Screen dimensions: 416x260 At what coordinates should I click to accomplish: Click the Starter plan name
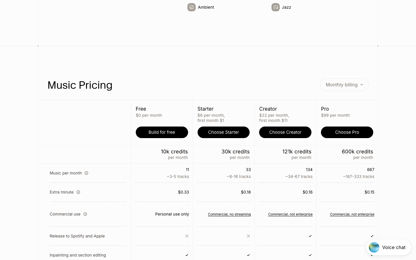(205, 109)
